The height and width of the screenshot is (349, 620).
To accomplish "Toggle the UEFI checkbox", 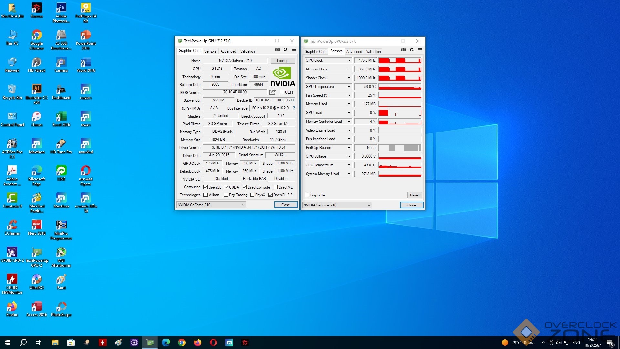I will click(282, 92).
